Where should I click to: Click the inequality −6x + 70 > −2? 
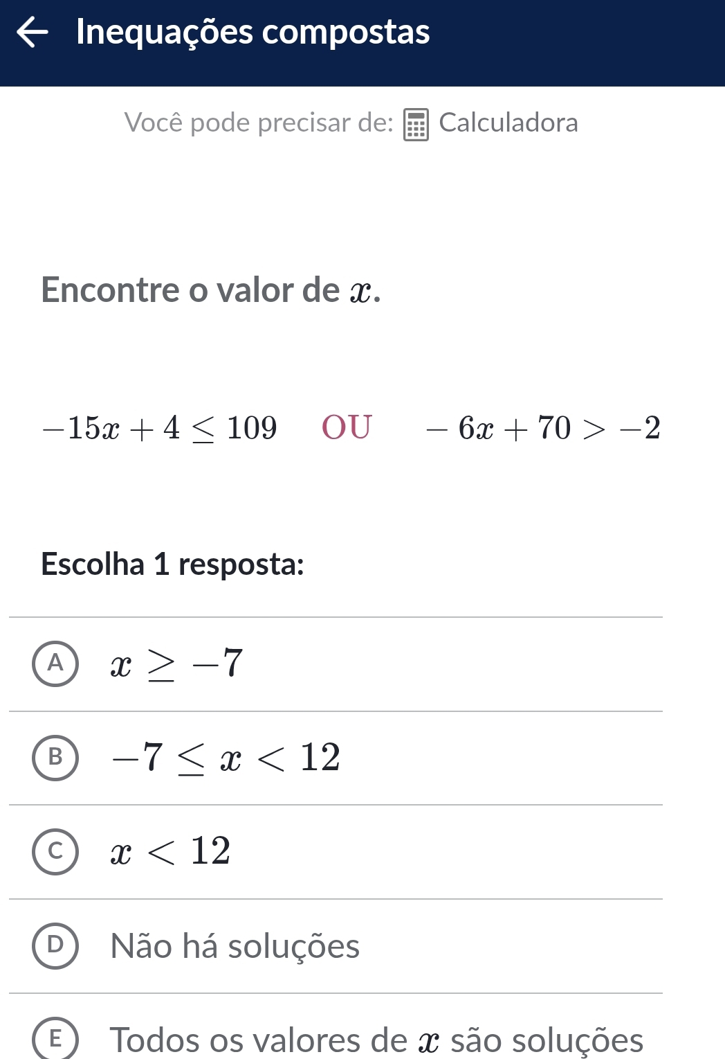(543, 428)
